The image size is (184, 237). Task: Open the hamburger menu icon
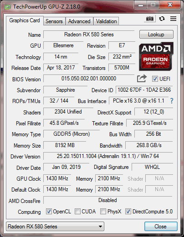click(173, 19)
